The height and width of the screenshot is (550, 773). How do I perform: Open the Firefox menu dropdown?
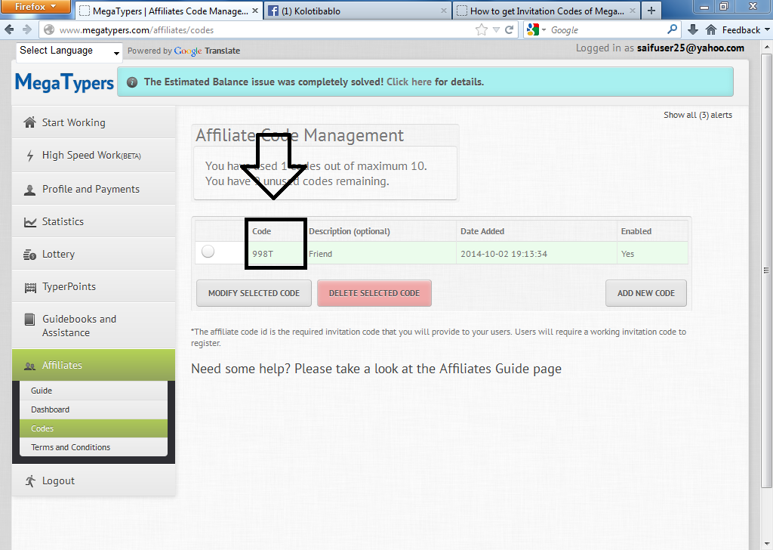35,6
